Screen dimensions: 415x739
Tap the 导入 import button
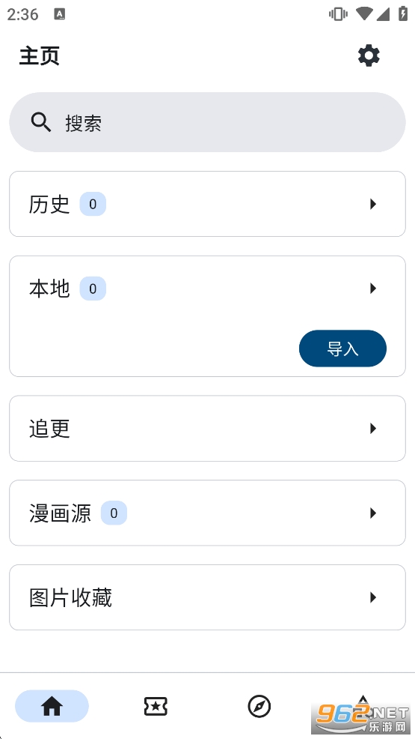pos(342,349)
